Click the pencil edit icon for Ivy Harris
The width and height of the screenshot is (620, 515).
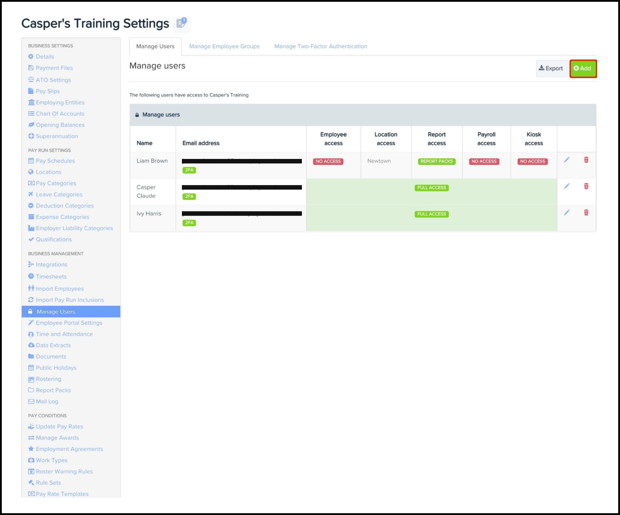pyautogui.click(x=566, y=213)
